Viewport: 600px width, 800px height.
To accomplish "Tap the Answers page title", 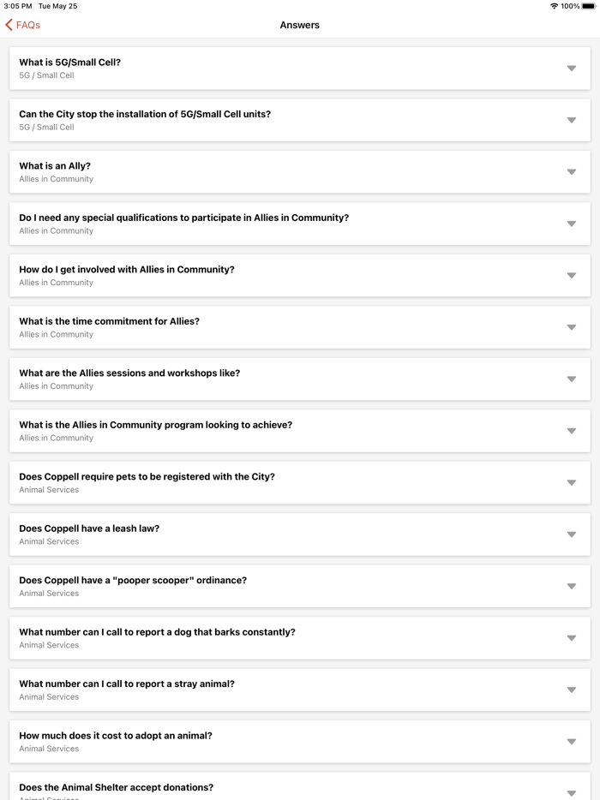I will click(300, 25).
